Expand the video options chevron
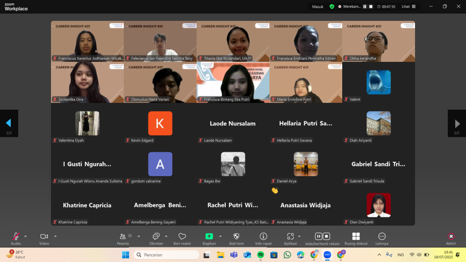Screen dimensions: 466x262 pyautogui.click(x=55, y=236)
